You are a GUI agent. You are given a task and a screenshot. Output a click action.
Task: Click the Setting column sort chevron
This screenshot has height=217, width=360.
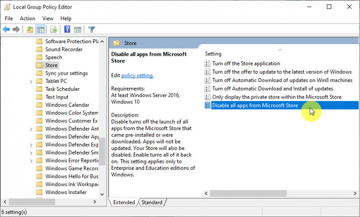(x=279, y=50)
